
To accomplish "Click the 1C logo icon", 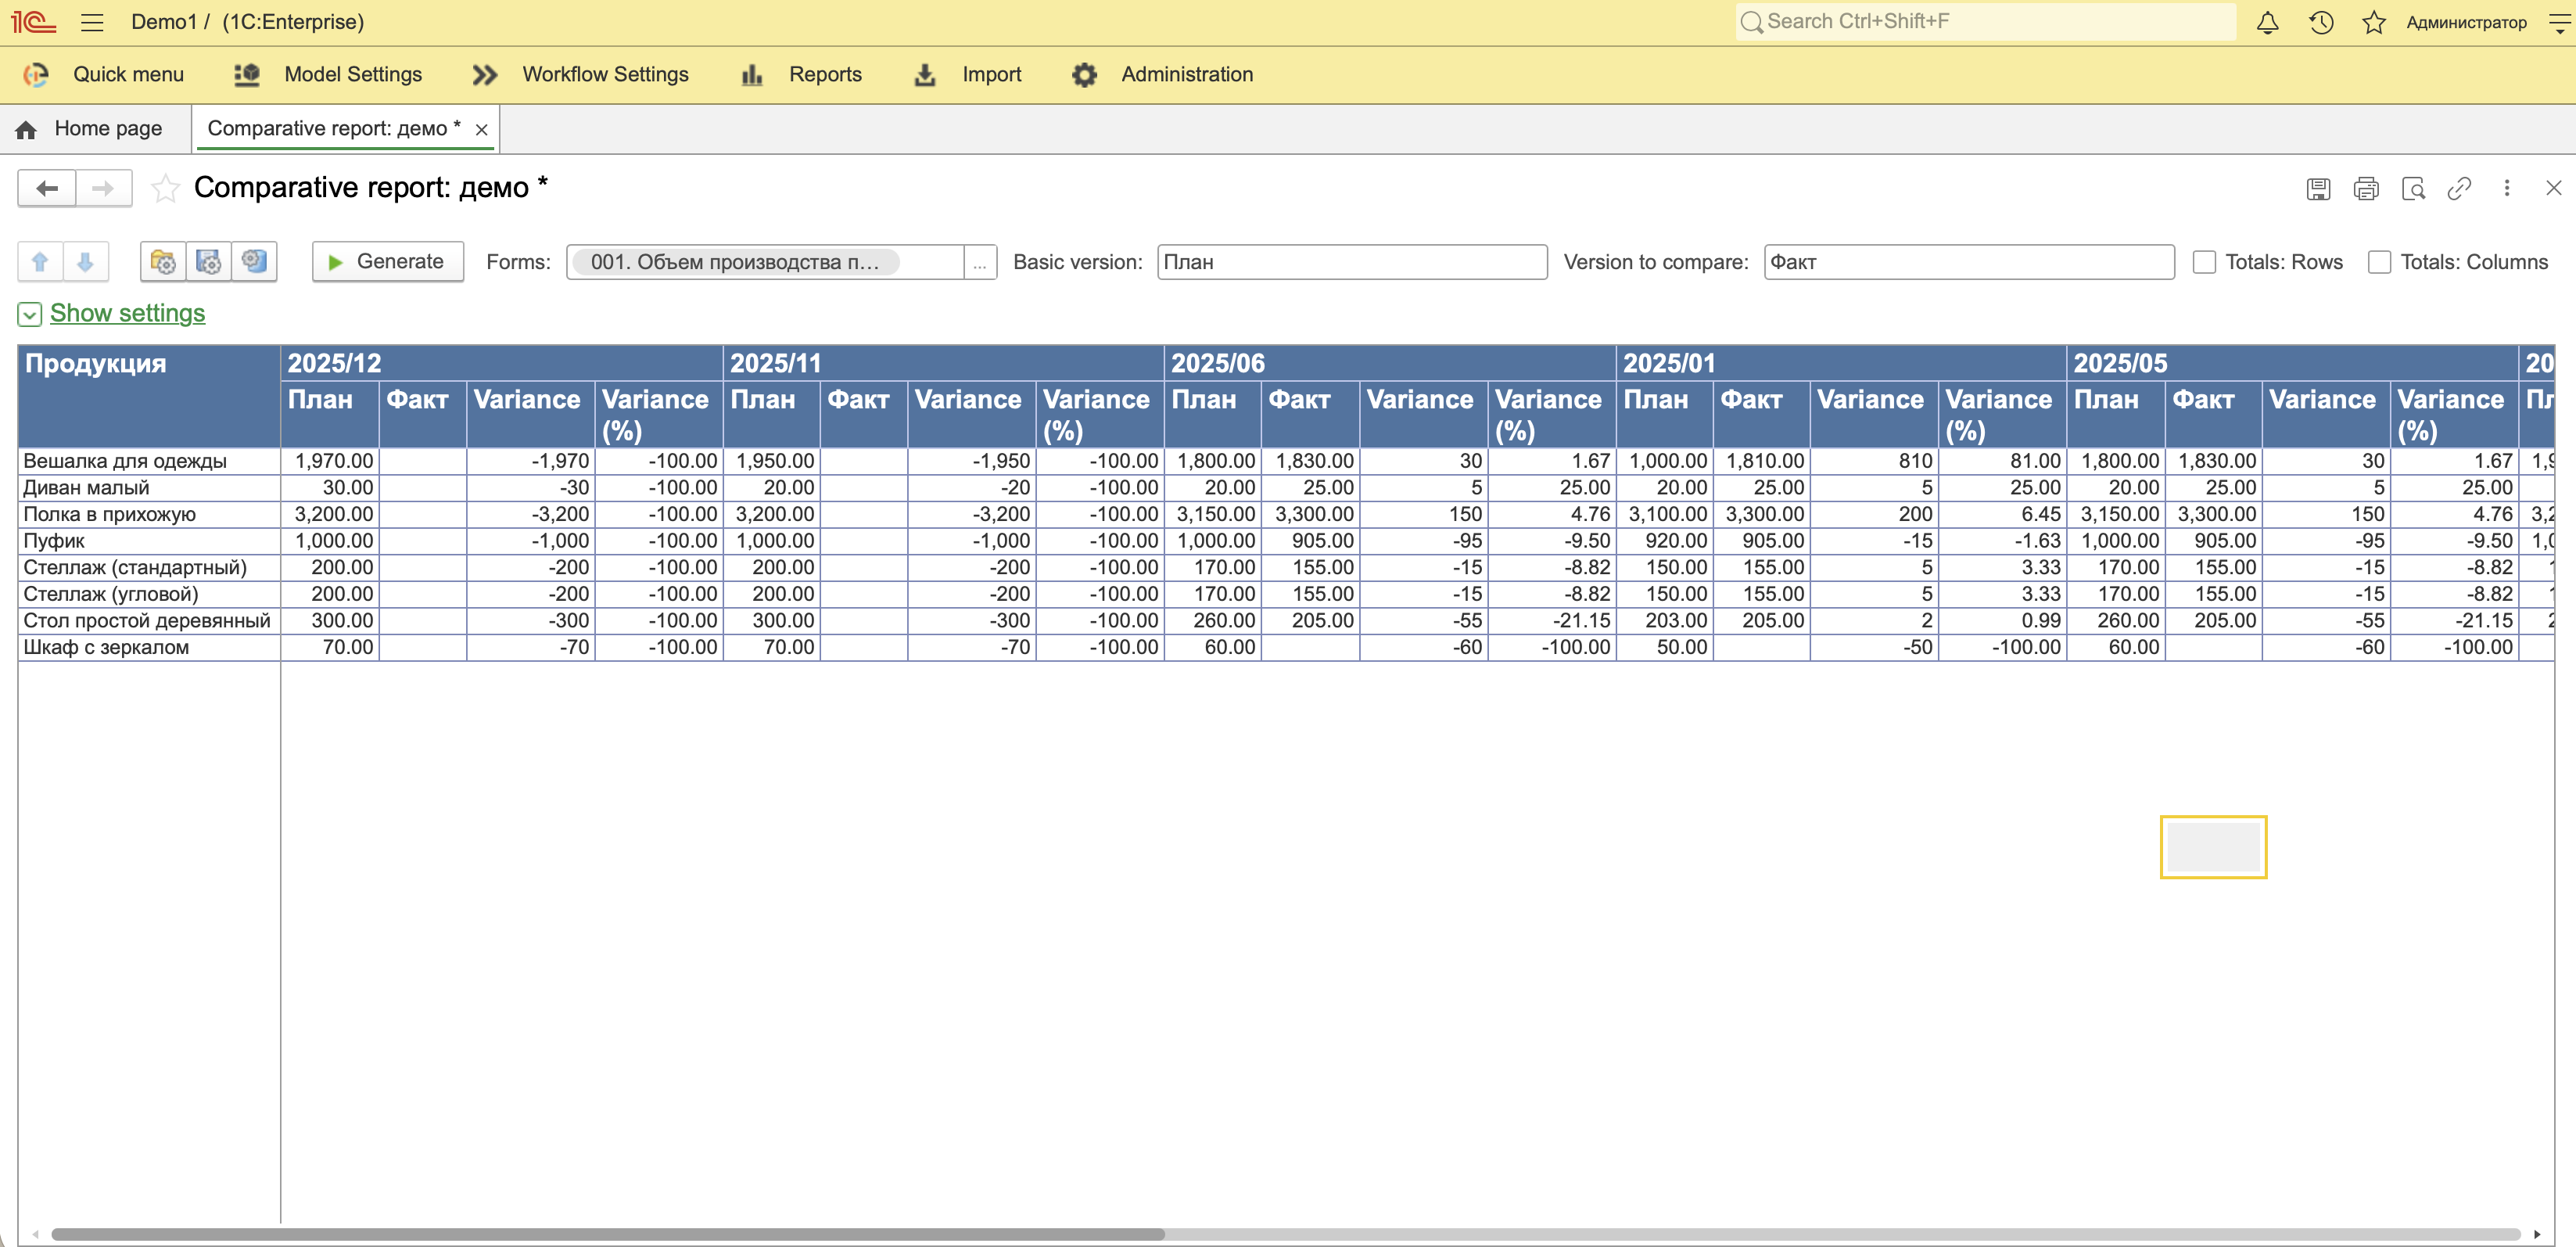I will (33, 22).
